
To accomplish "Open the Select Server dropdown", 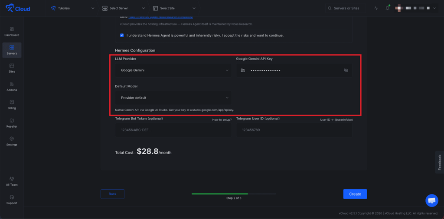I will pos(124,8).
